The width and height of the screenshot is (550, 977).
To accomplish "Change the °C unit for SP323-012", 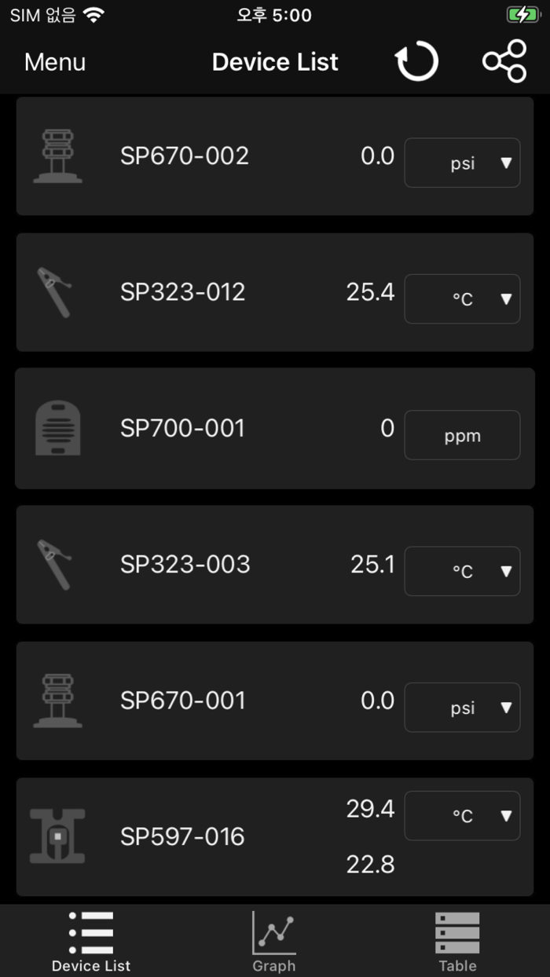I will (462, 298).
